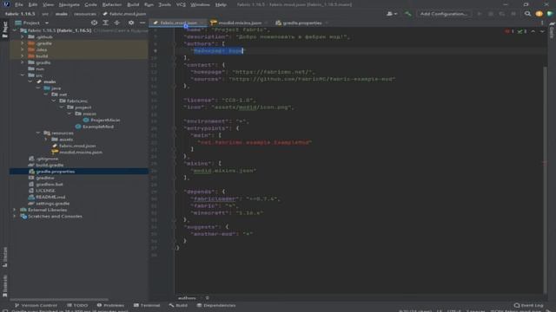
Task: Click the red error indicator in editor
Action: 510,31
